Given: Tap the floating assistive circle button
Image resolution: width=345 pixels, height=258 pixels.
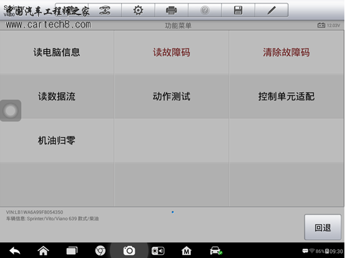Looking at the screenshot, I should (x=11, y=110).
